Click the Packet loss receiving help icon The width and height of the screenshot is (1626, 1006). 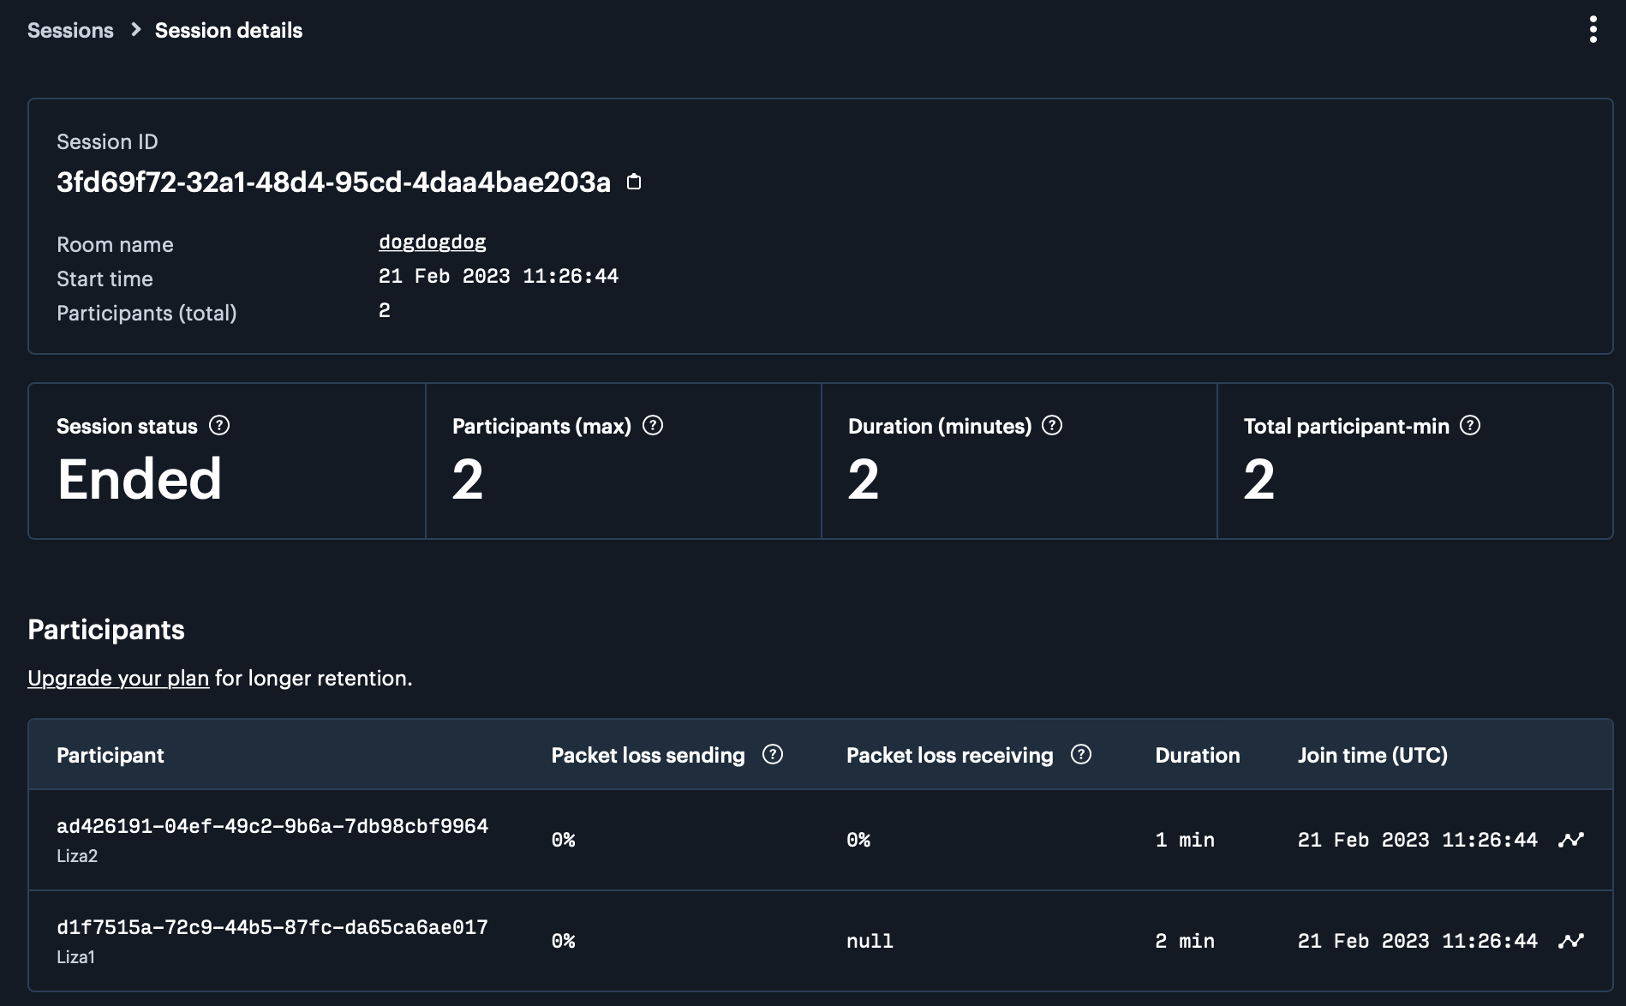click(x=1082, y=755)
